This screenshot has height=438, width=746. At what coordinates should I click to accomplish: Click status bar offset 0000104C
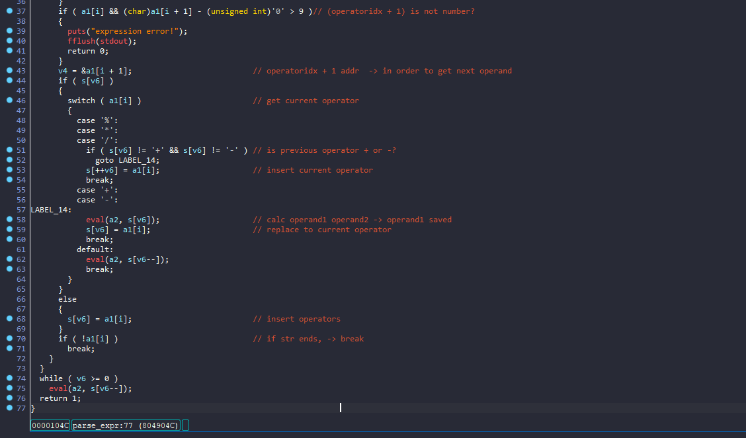(50, 425)
